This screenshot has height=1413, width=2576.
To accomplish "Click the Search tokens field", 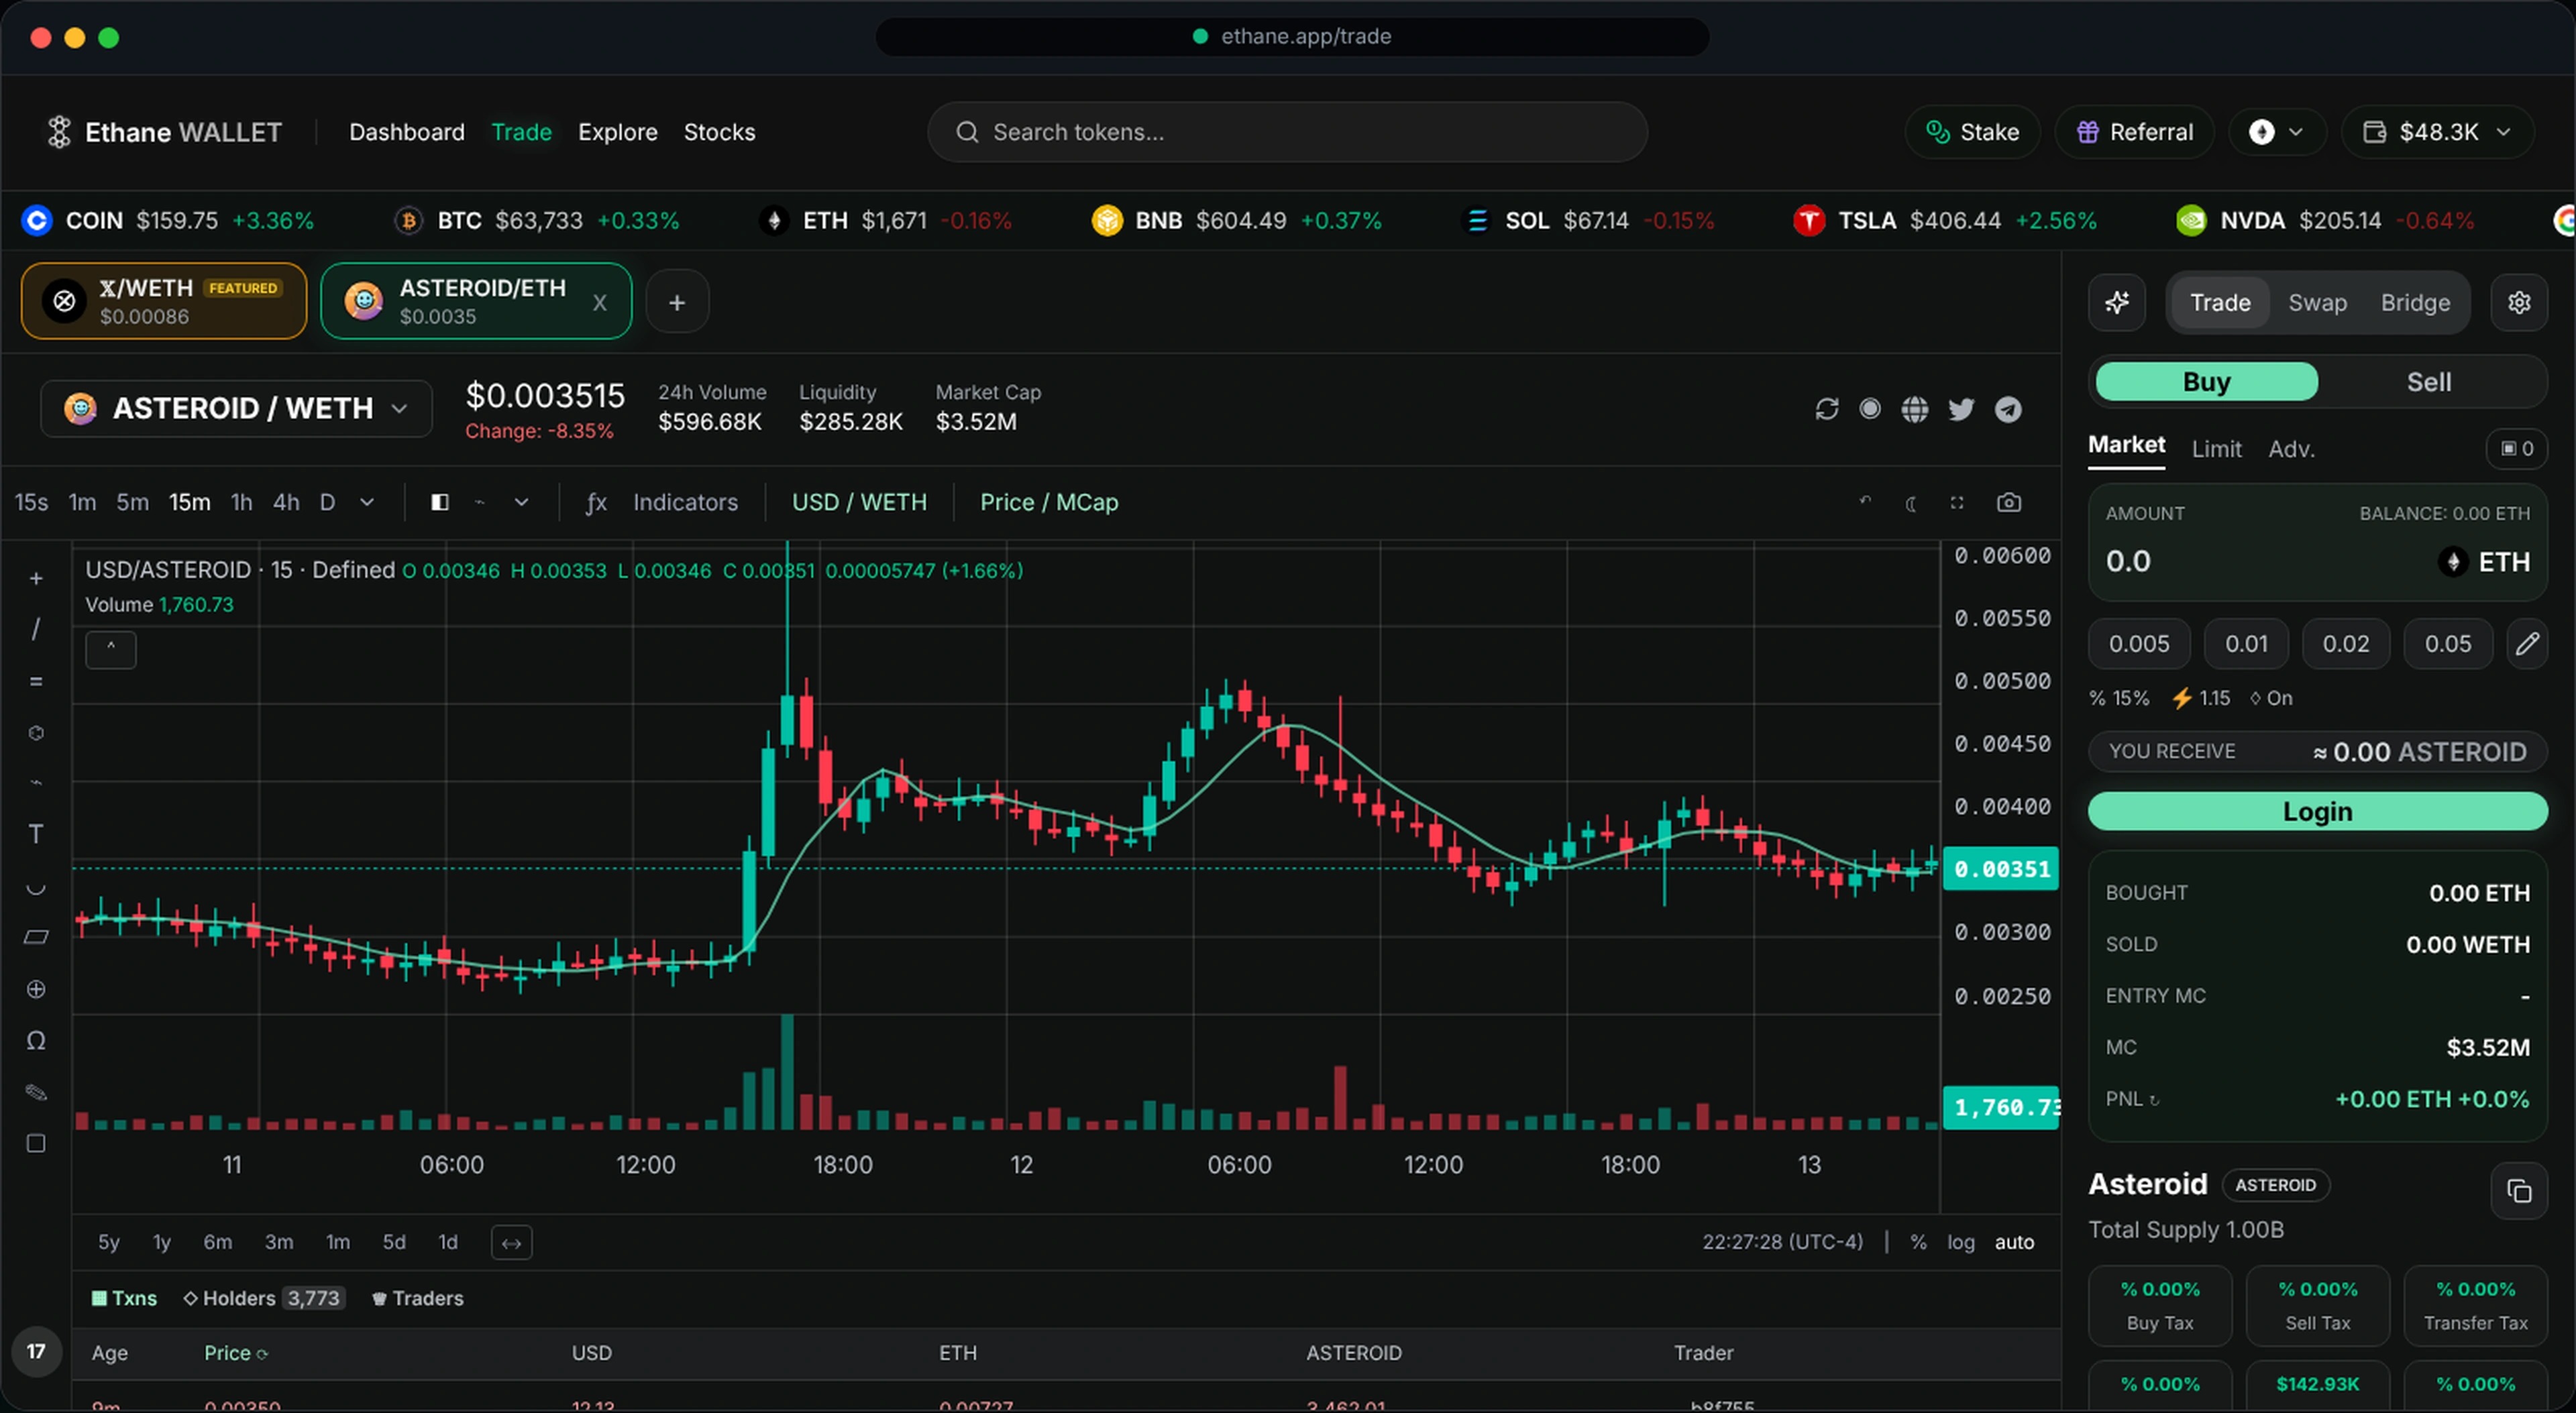I will 1287,132.
